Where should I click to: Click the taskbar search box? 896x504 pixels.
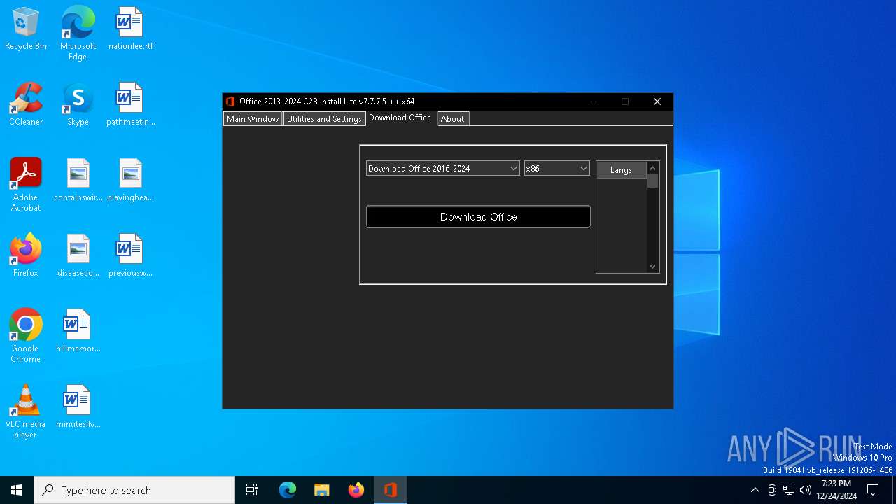tap(134, 490)
